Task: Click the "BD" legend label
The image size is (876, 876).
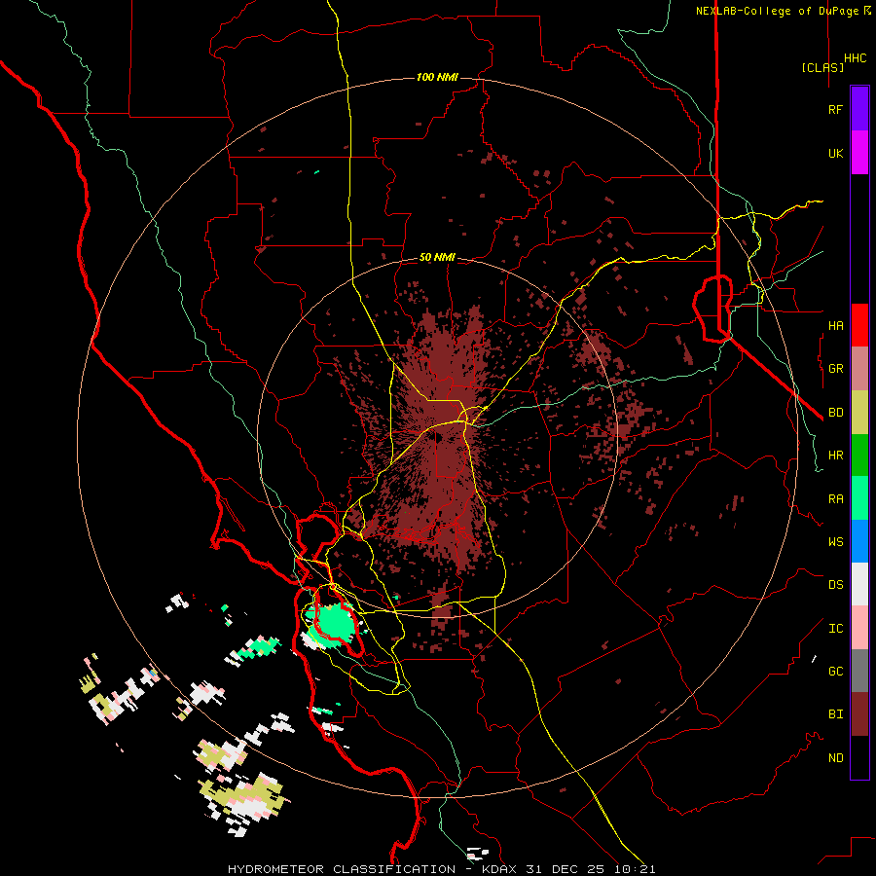Action: click(835, 413)
